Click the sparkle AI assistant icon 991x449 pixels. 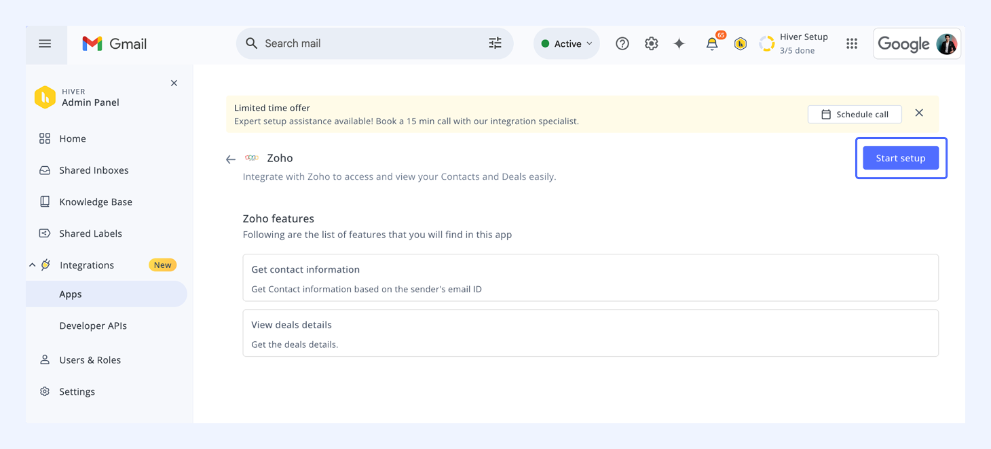679,43
